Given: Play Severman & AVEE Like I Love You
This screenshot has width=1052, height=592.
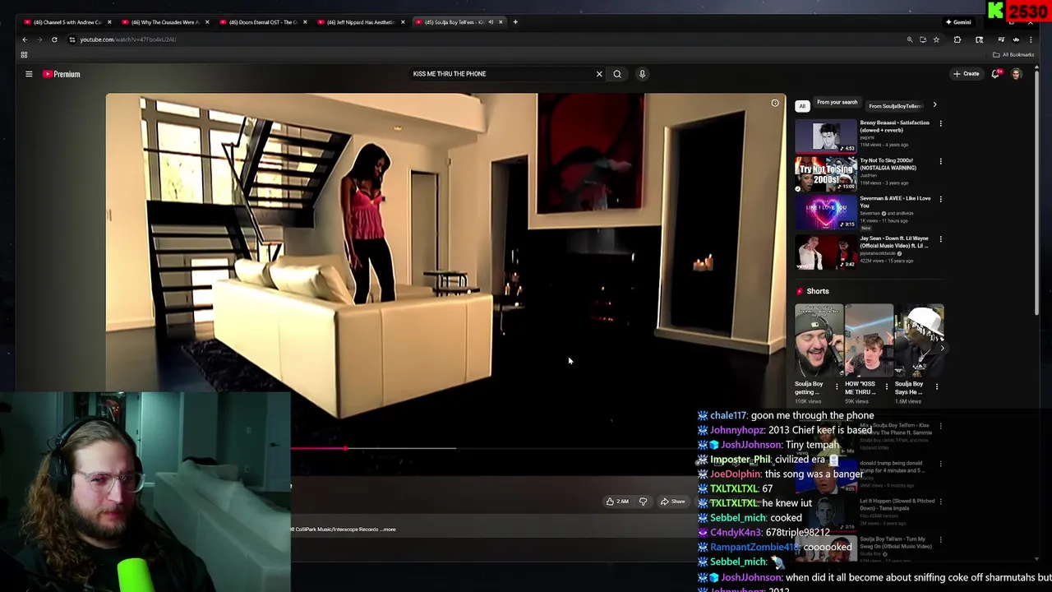Looking at the screenshot, I should click(x=826, y=213).
